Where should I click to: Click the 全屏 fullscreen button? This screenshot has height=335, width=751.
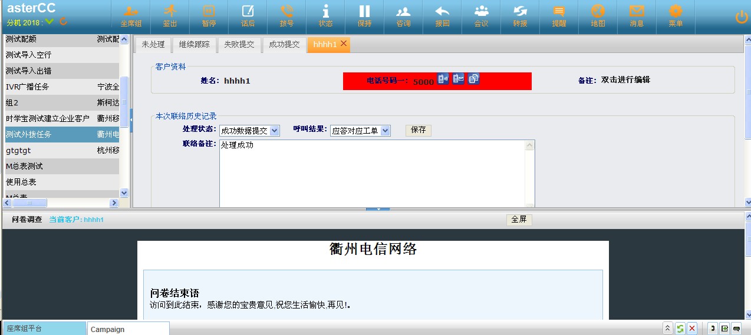pyautogui.click(x=519, y=219)
